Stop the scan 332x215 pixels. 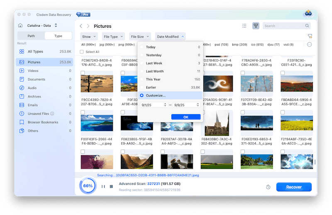tap(111, 186)
